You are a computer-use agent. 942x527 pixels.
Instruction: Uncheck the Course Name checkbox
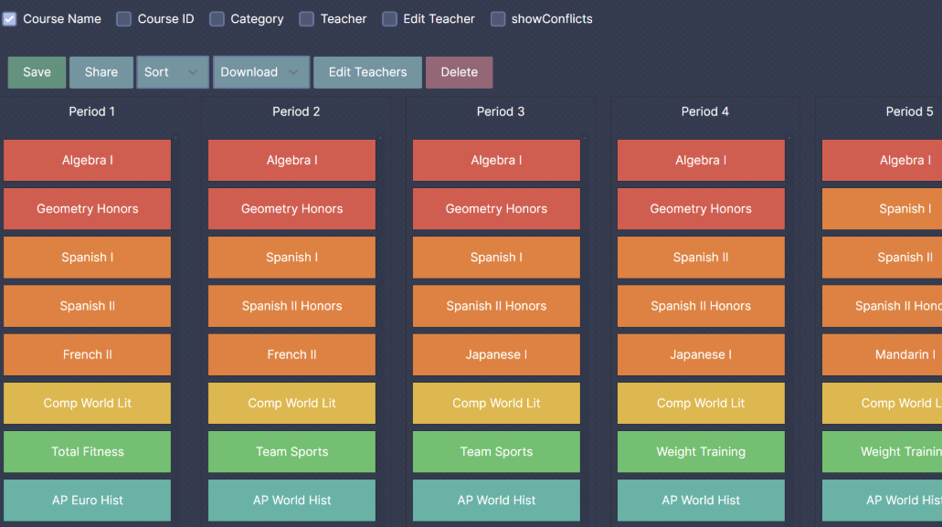tap(9, 18)
